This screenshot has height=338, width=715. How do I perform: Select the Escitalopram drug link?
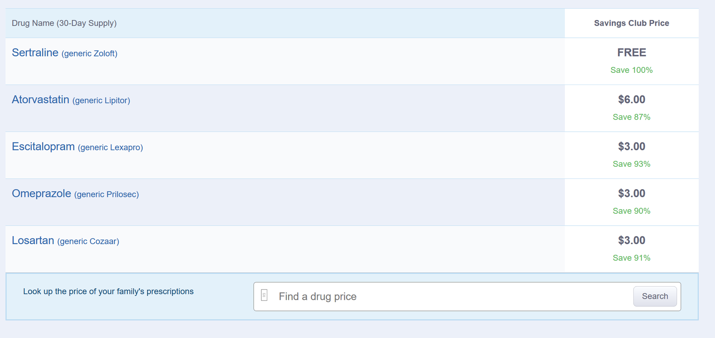pos(43,147)
